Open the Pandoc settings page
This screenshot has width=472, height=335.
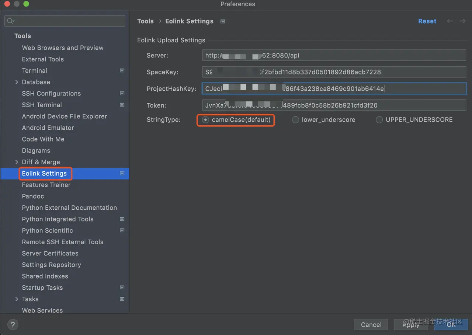[x=33, y=196]
